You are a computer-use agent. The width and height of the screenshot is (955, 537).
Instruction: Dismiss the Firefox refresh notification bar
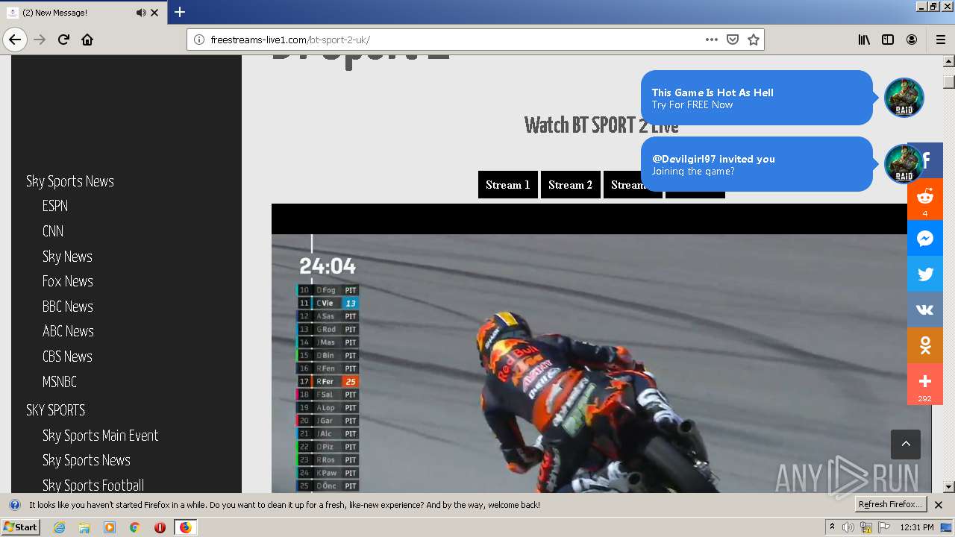click(939, 505)
